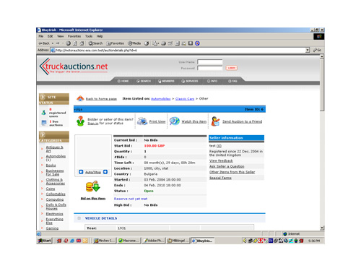This screenshot has height=271, width=361.
Task: Open the Antiques & Art category
Action: click(54, 149)
